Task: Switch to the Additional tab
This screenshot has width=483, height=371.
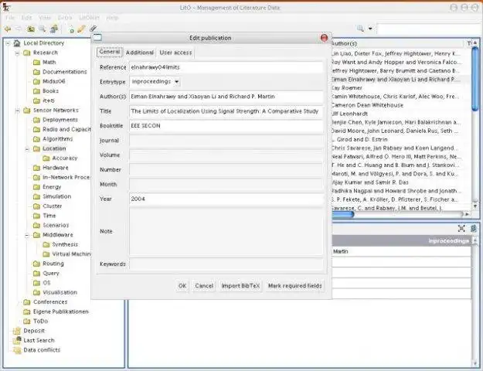Action: (140, 53)
